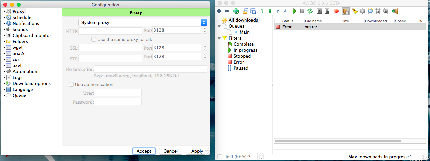Remove selected download with the minus icon
The image size is (430, 161).
[x=227, y=11]
